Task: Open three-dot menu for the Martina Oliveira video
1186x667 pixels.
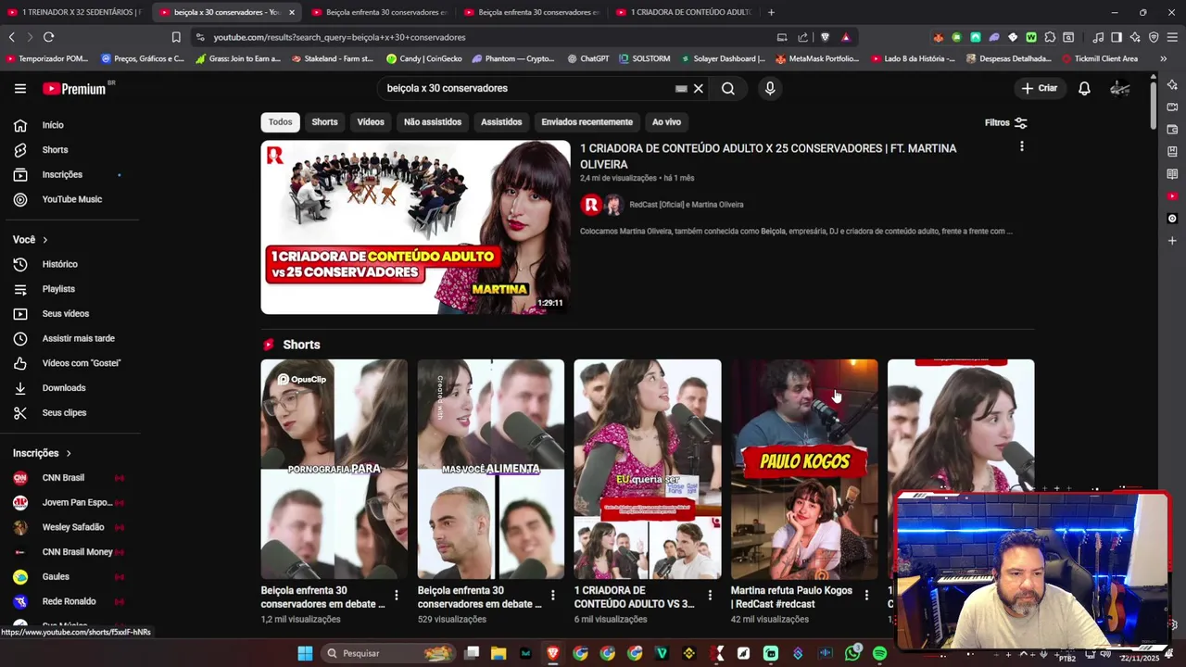Action: pos(1022,146)
